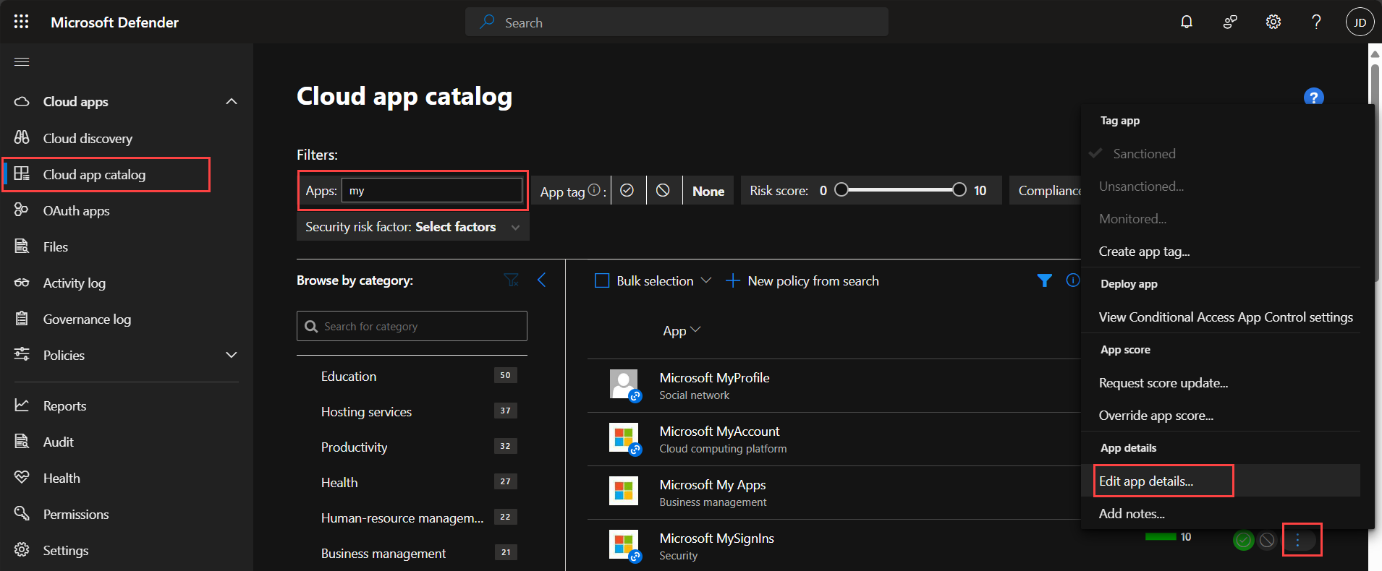The width and height of the screenshot is (1382, 571).
Task: Open Security risk factor dropdown
Action: point(413,227)
